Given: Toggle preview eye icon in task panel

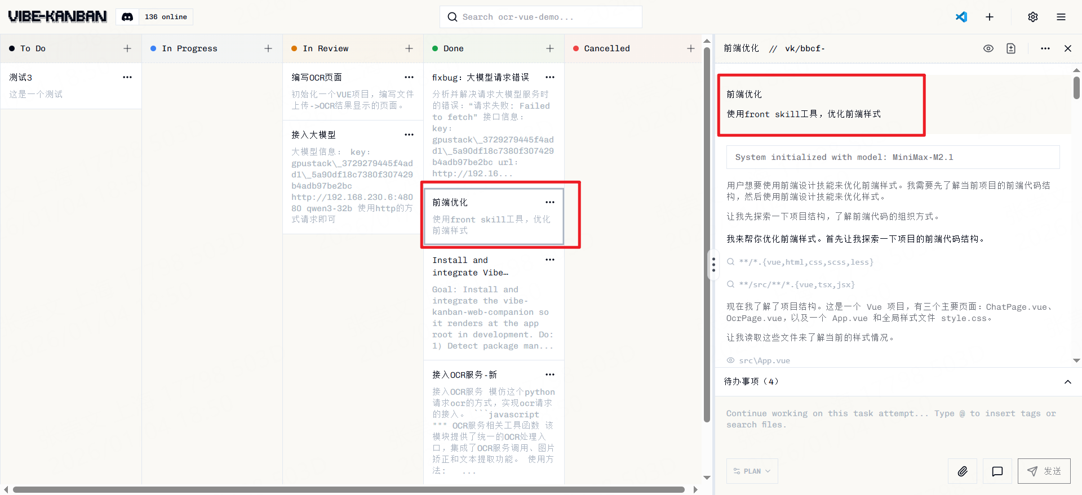Looking at the screenshot, I should pos(988,48).
